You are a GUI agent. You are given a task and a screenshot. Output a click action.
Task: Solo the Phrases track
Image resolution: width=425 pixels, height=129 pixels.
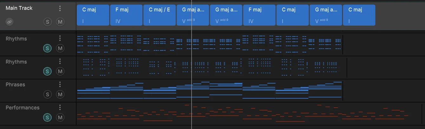[47, 95]
